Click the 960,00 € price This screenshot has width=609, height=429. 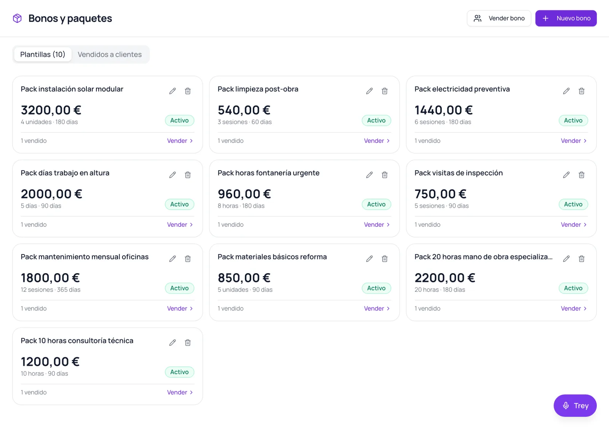click(x=244, y=194)
